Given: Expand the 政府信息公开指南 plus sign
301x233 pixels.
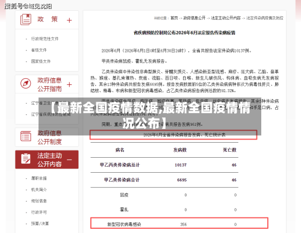Looking at the screenshot, I should tap(69, 84).
